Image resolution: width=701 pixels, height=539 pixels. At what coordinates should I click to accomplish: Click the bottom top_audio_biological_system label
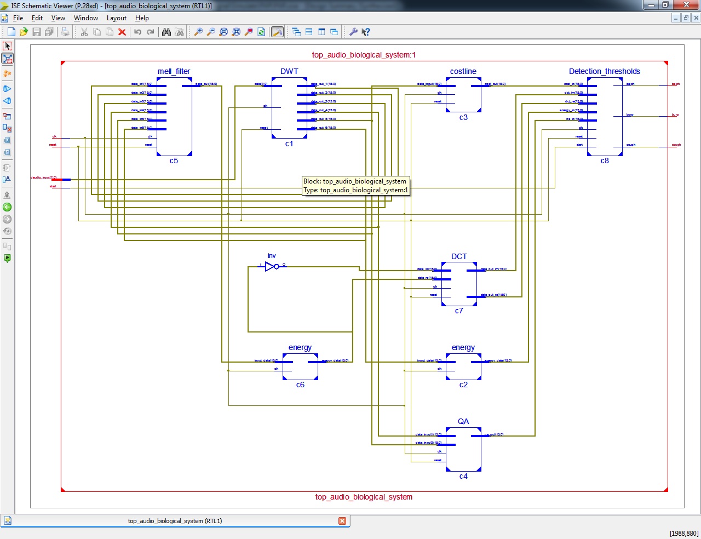(x=364, y=497)
